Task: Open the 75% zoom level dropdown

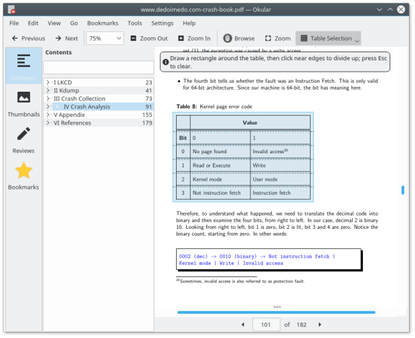Action: pos(104,38)
